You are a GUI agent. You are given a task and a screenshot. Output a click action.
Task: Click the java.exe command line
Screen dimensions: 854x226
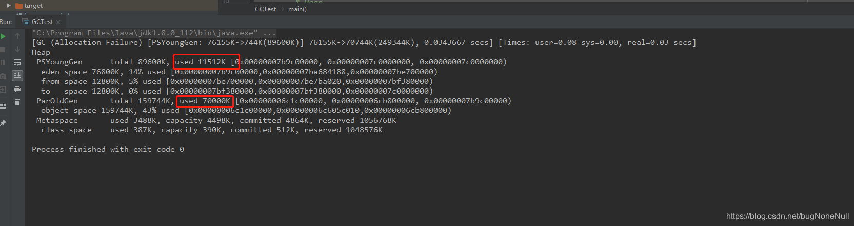[154, 33]
